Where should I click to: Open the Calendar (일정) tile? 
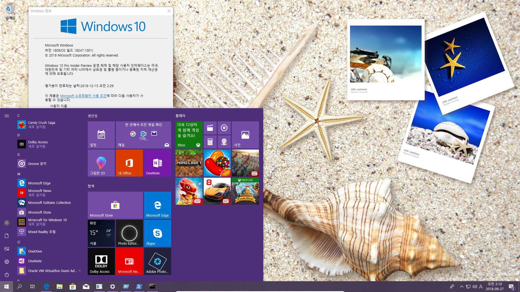(101, 135)
